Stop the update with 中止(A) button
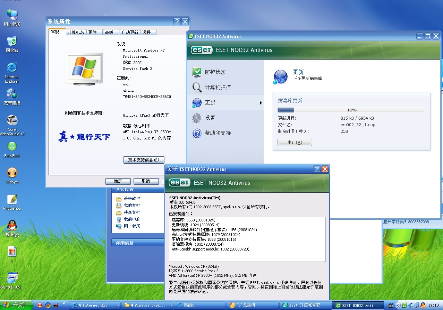Image resolution: width=443 pixels, height=310 pixels. [295, 143]
